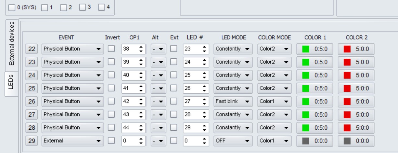398x153 pixels.
Task: Enable the Invert checkbox for row 23
Action: click(111, 62)
